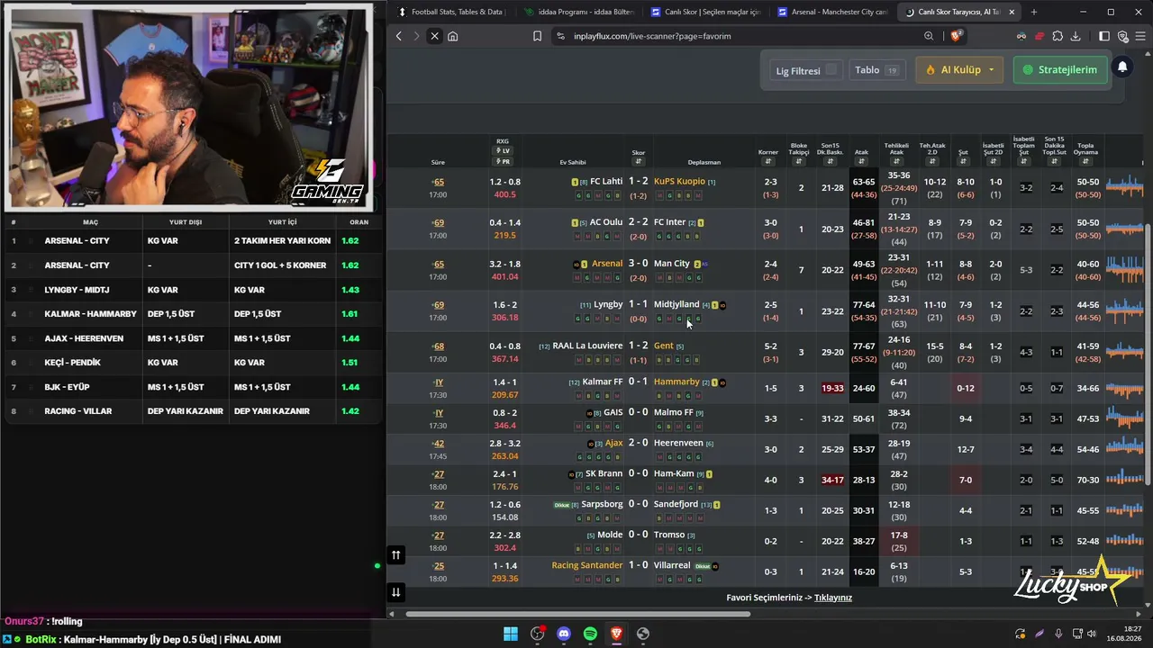Click the microphone icon in system tray
The image size is (1153, 648).
click(x=1058, y=634)
